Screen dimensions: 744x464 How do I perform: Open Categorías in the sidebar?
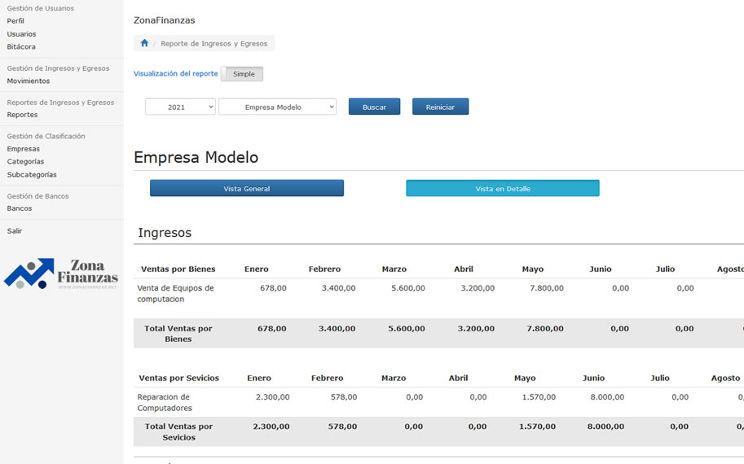[25, 162]
